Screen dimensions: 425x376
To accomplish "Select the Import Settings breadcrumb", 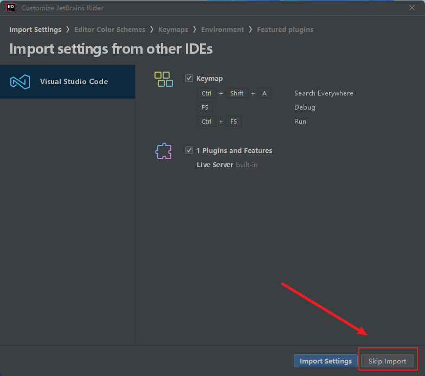I will 35,29.
